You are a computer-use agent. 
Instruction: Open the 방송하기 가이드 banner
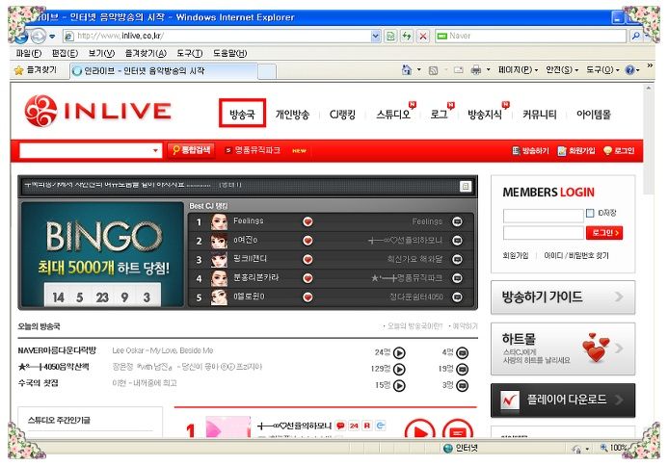click(563, 297)
